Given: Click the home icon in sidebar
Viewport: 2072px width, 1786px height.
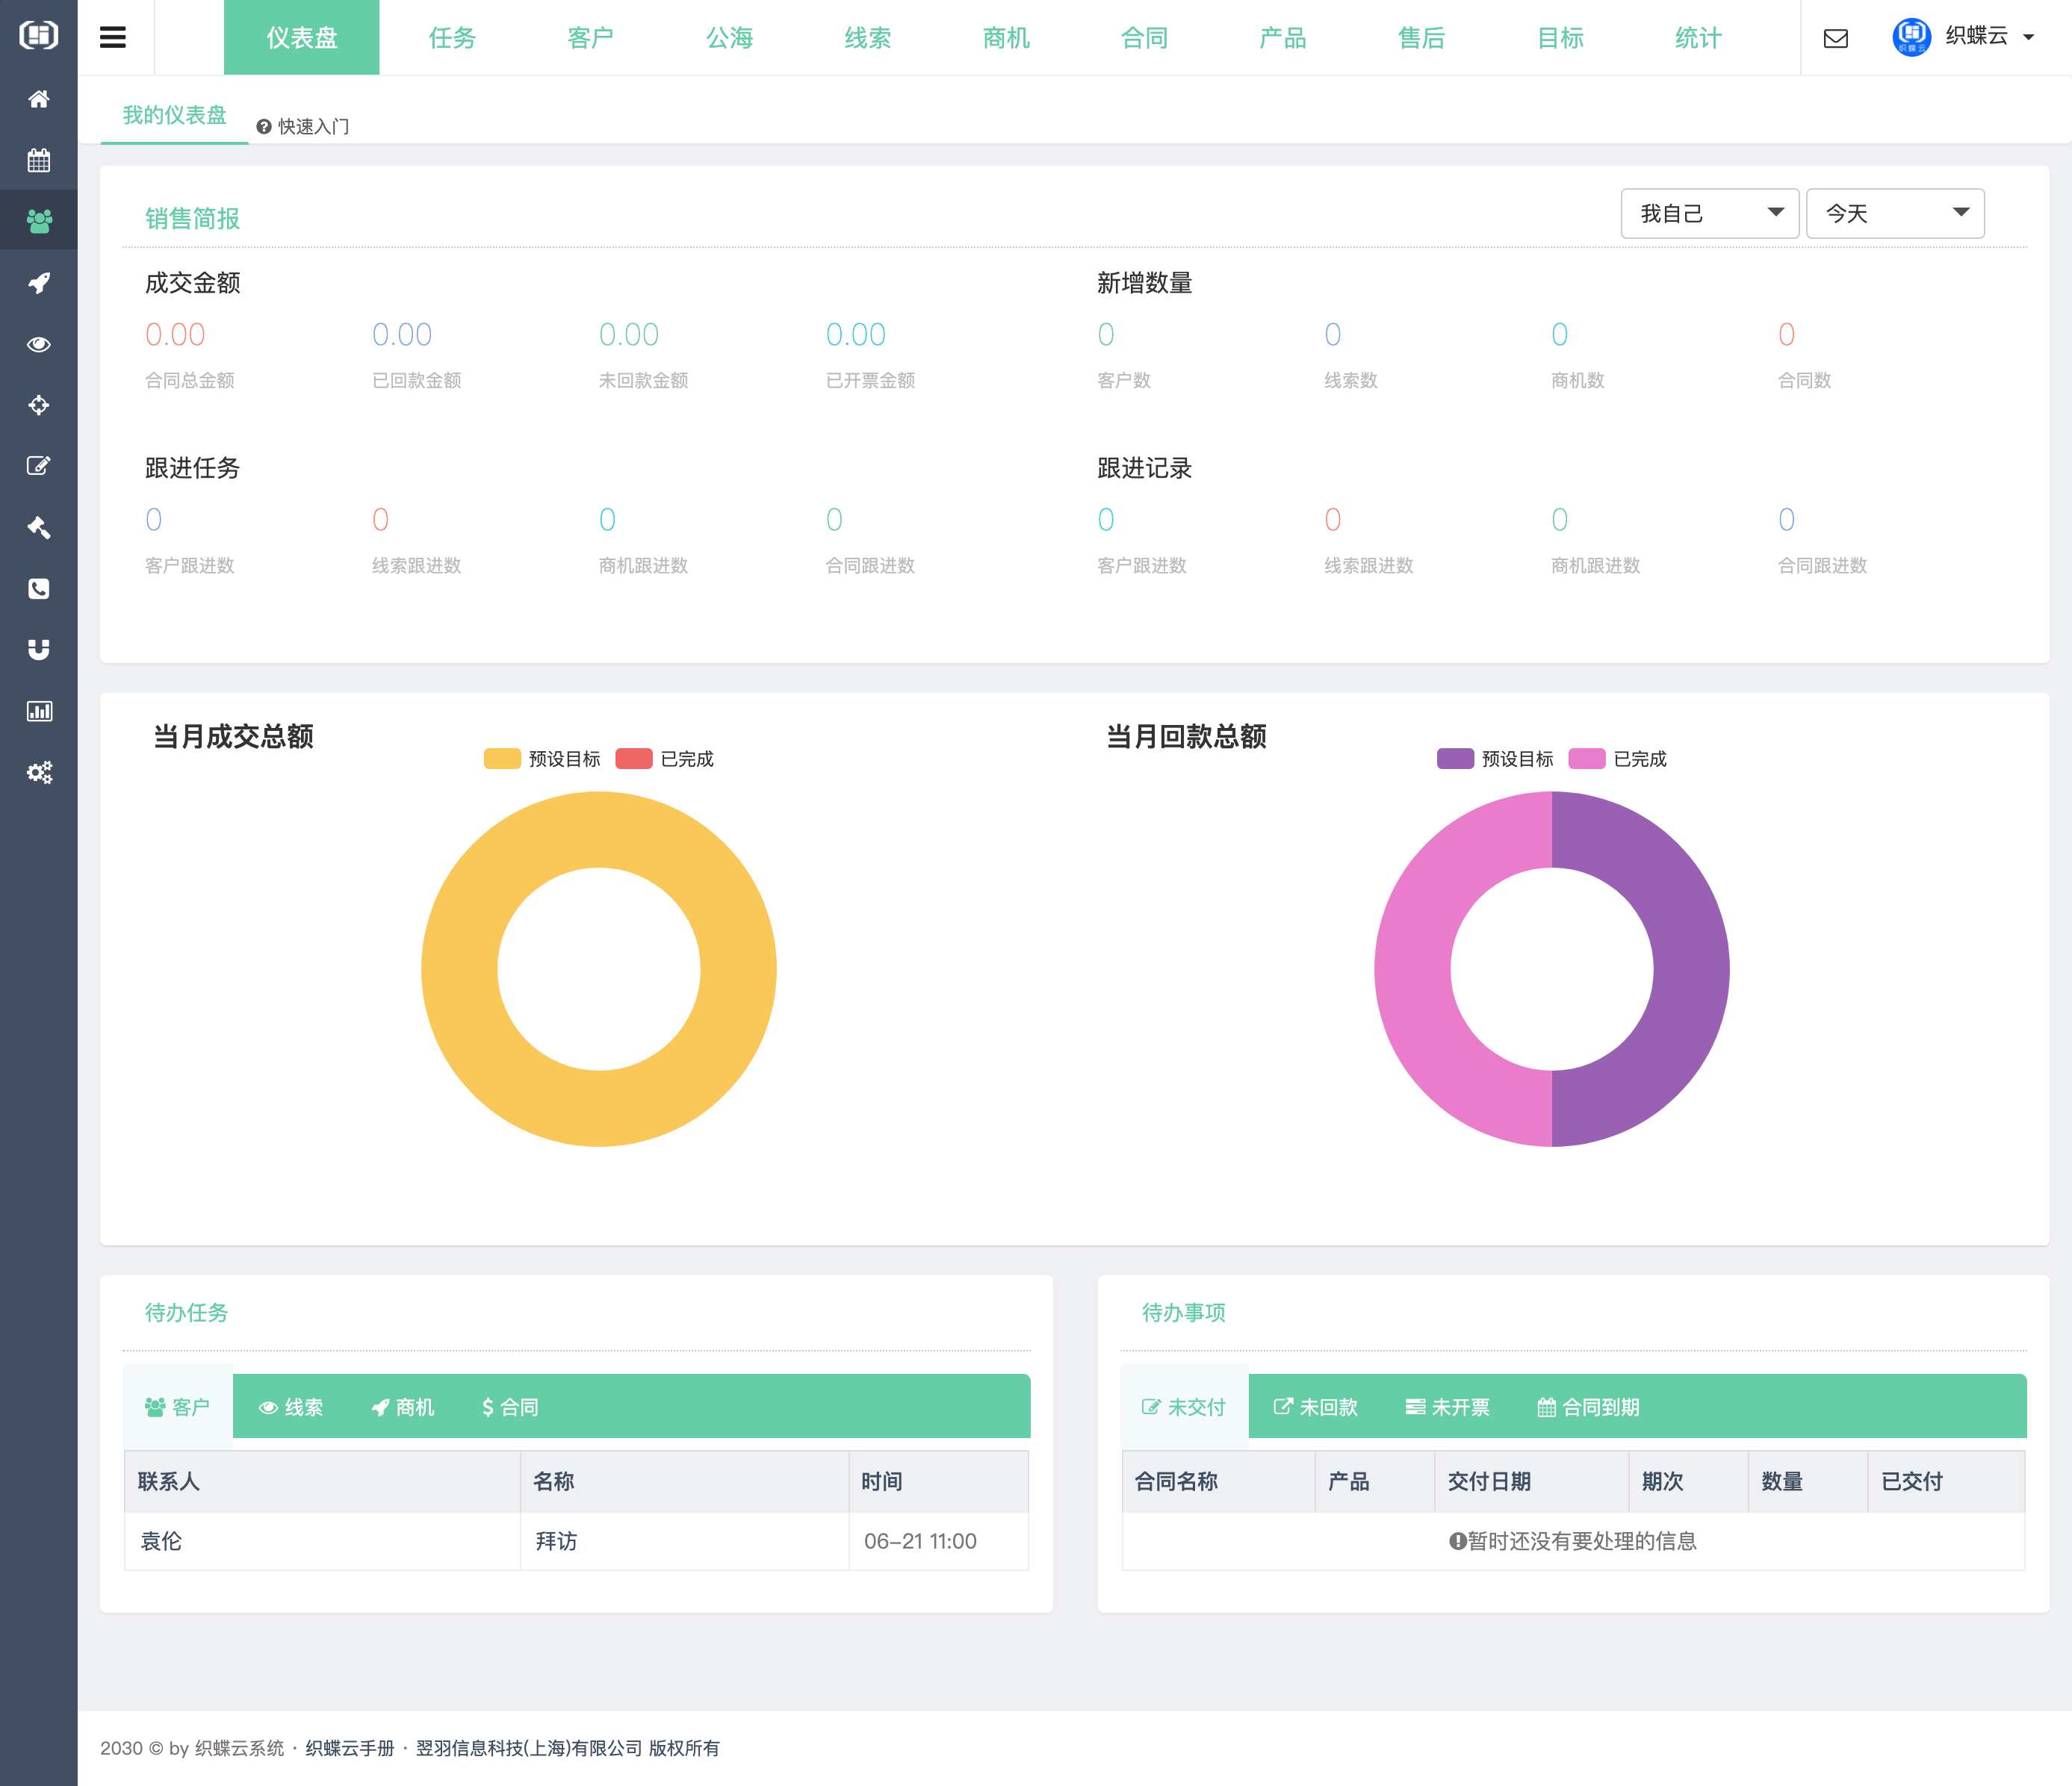Looking at the screenshot, I should [x=39, y=99].
